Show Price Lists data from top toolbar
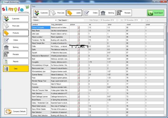Image resolution: width=168 pixels, height=118 pixels. point(58,13)
